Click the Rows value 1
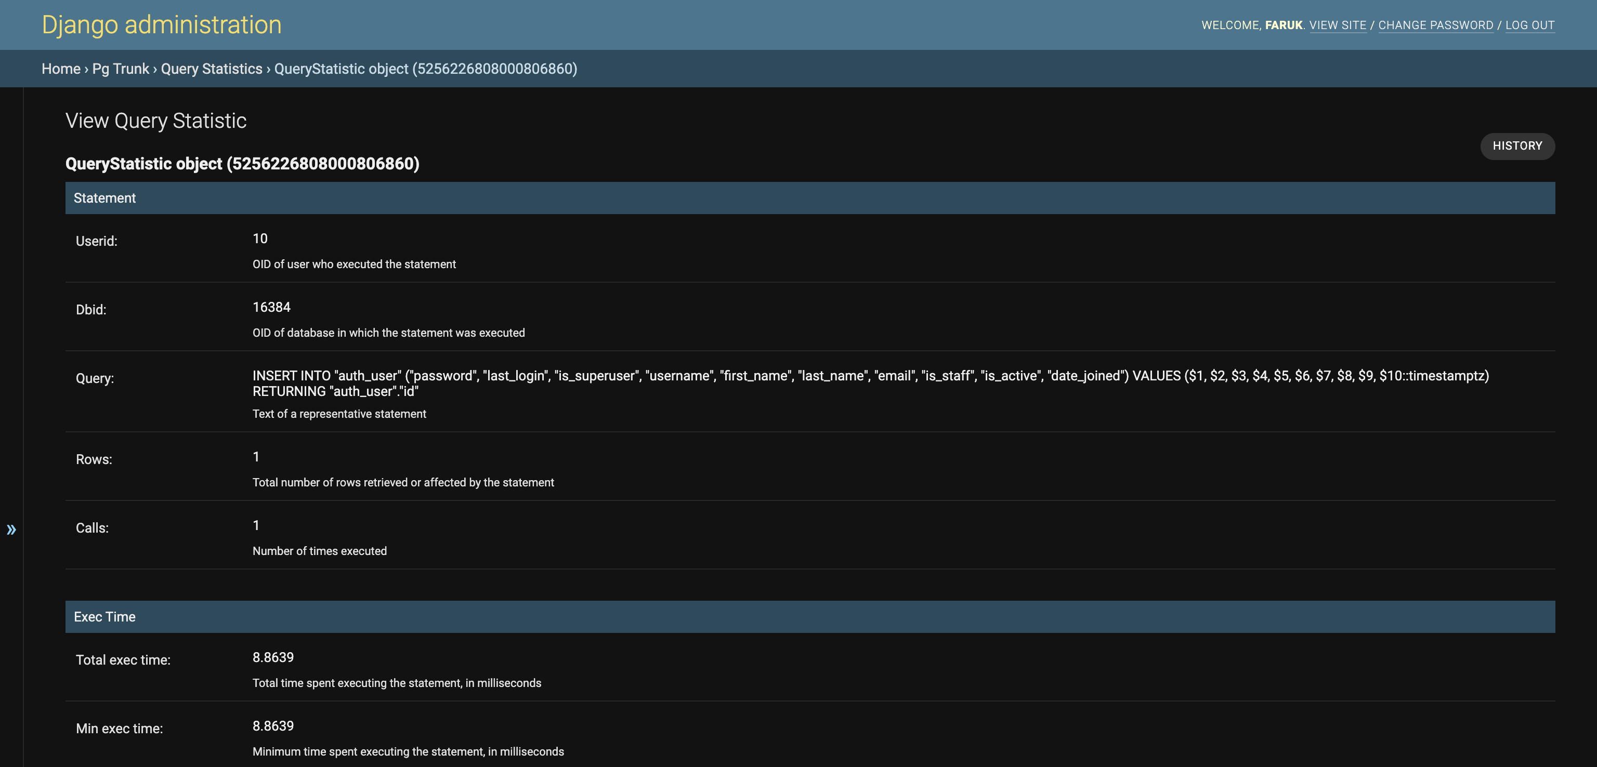Image resolution: width=1597 pixels, height=767 pixels. click(x=255, y=456)
